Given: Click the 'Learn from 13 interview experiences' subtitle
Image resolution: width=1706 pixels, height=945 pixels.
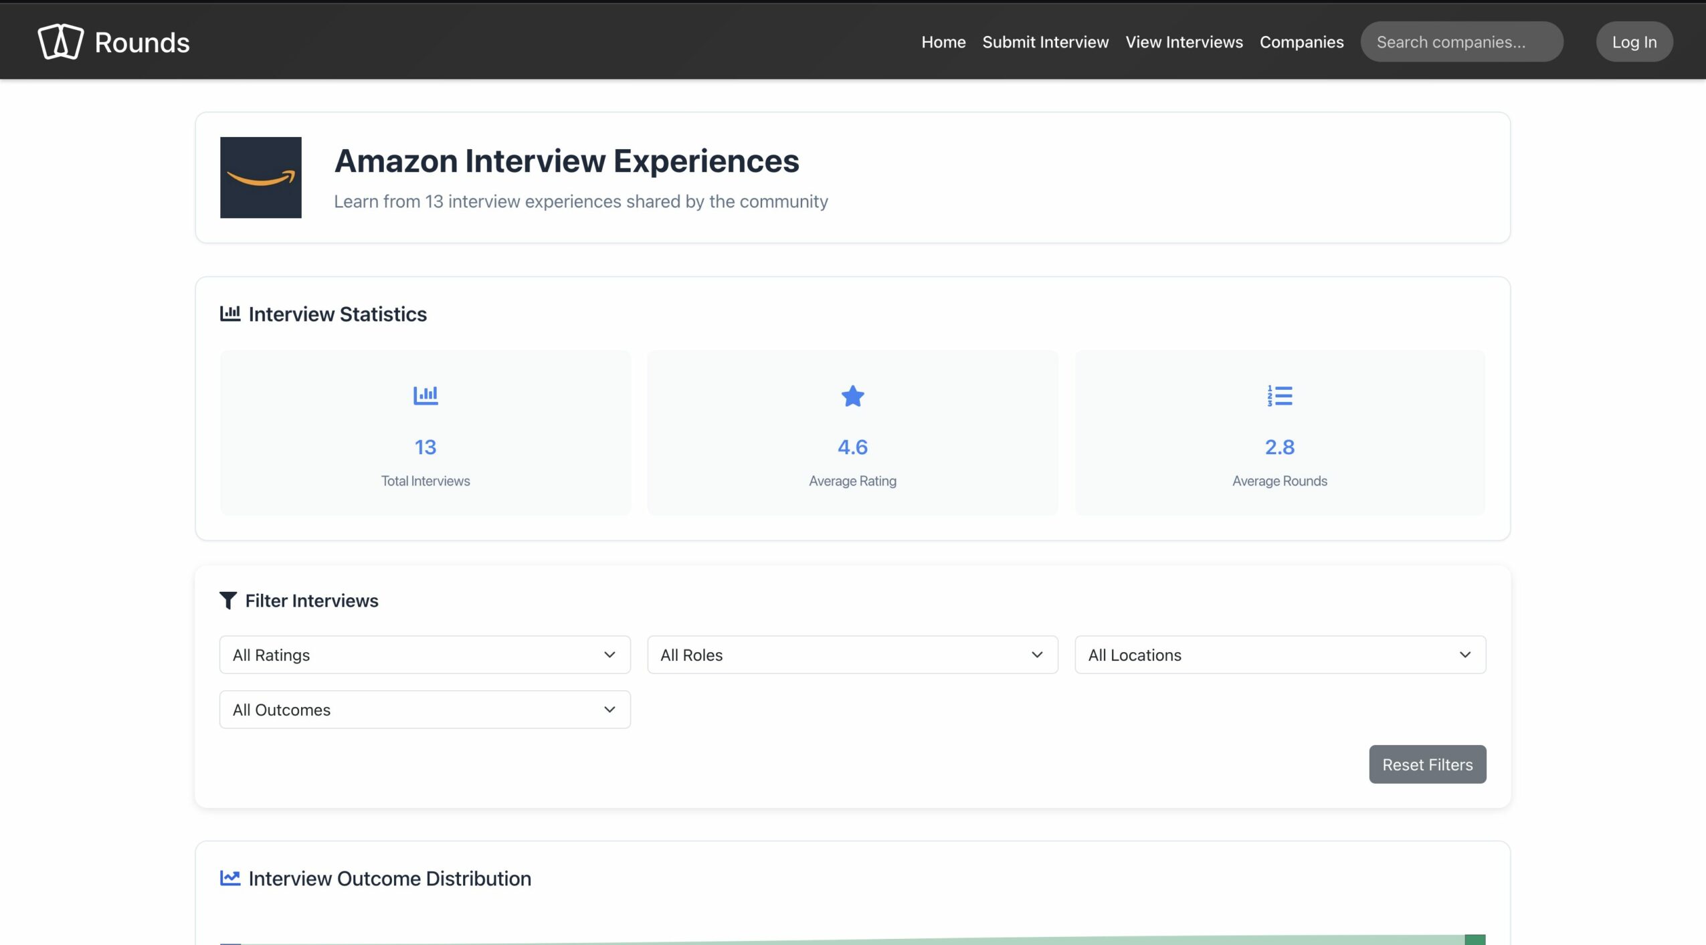Looking at the screenshot, I should (x=581, y=201).
